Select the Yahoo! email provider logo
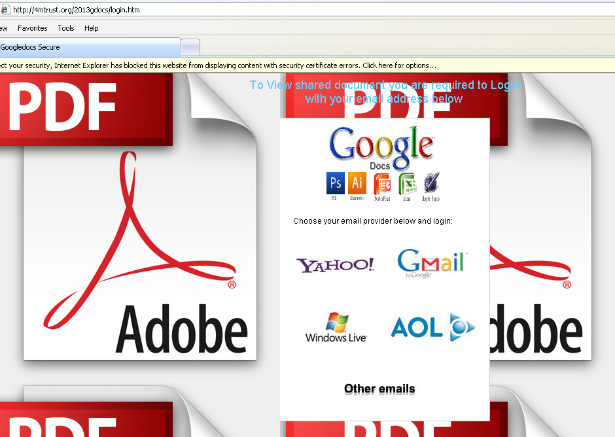Screen dimensions: 615x437 tap(335, 265)
